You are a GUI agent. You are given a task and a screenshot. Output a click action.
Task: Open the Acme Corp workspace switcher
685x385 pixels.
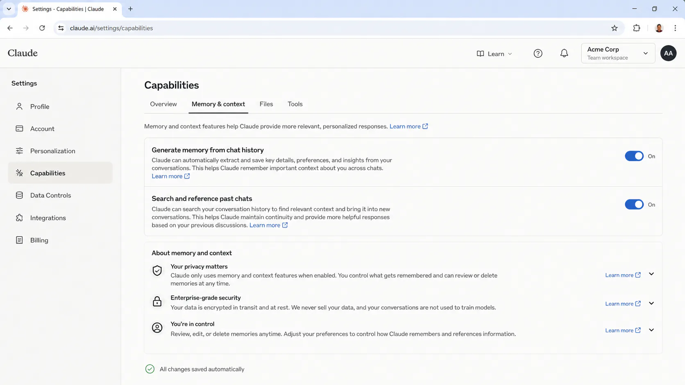[618, 53]
